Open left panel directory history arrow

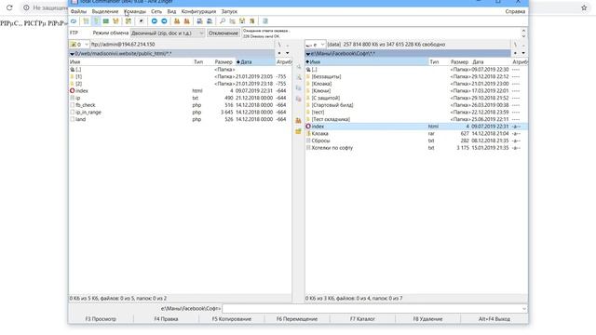(x=288, y=54)
